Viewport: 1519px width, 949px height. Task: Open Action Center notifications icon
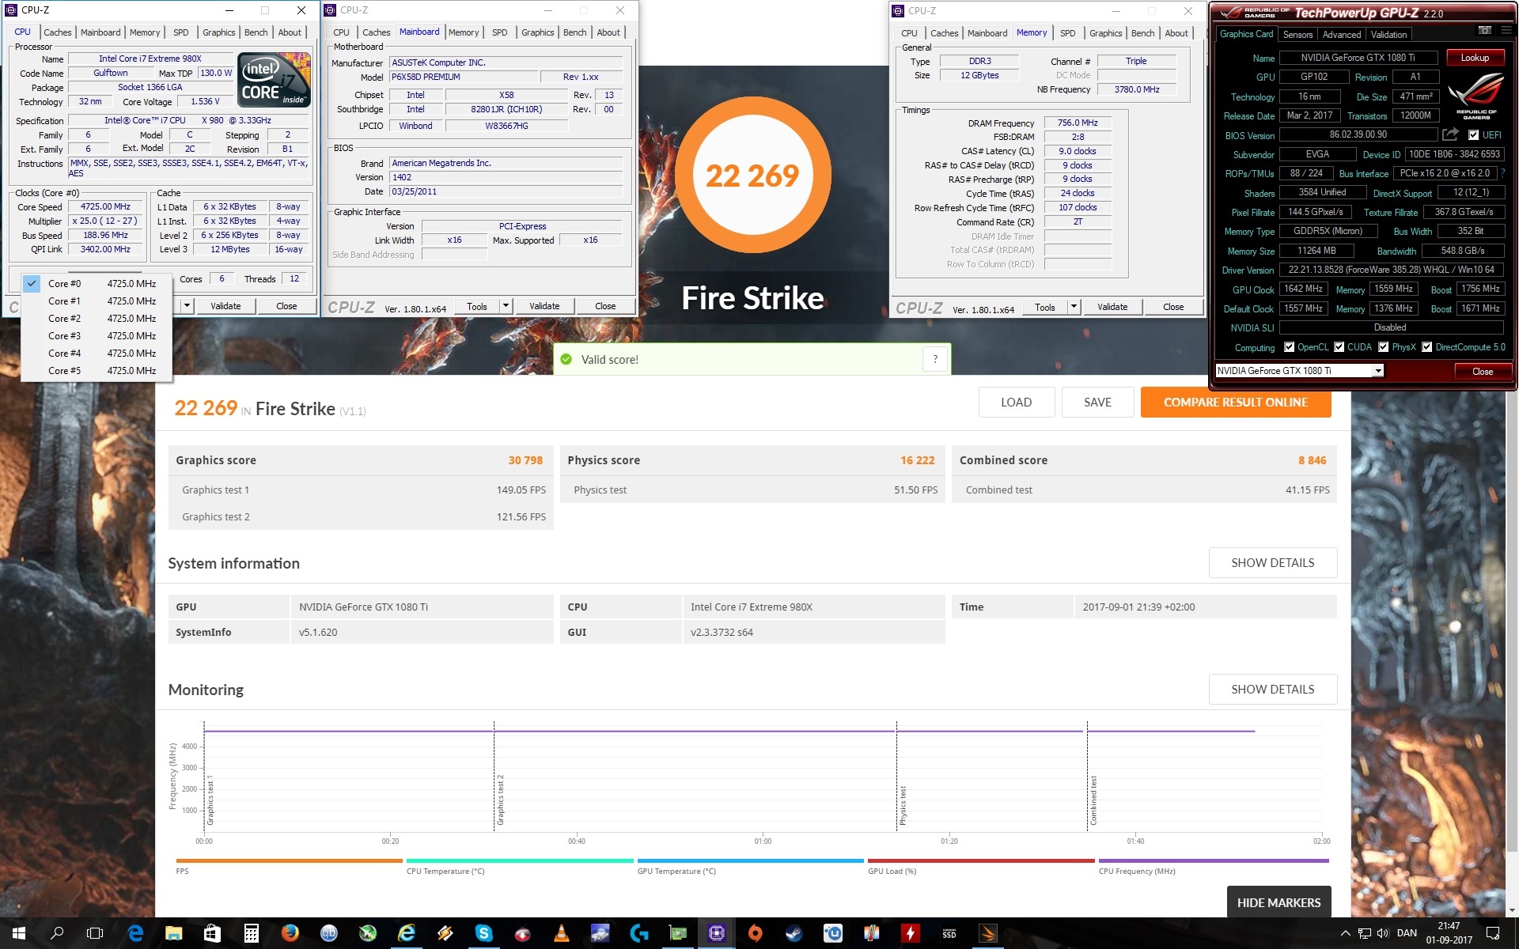1493,933
